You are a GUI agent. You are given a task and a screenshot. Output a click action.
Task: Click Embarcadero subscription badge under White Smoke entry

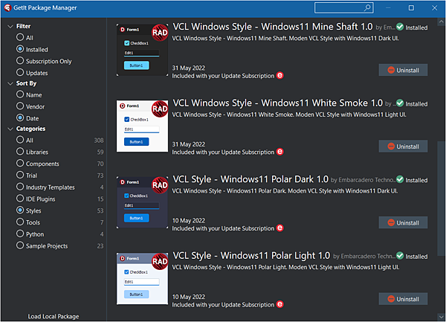280,152
